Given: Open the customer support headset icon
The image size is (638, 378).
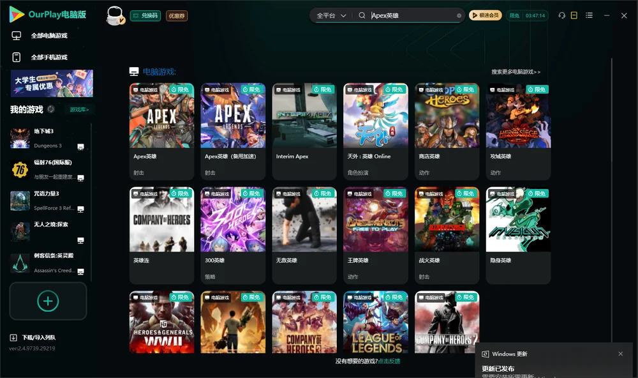Looking at the screenshot, I should click(x=562, y=15).
